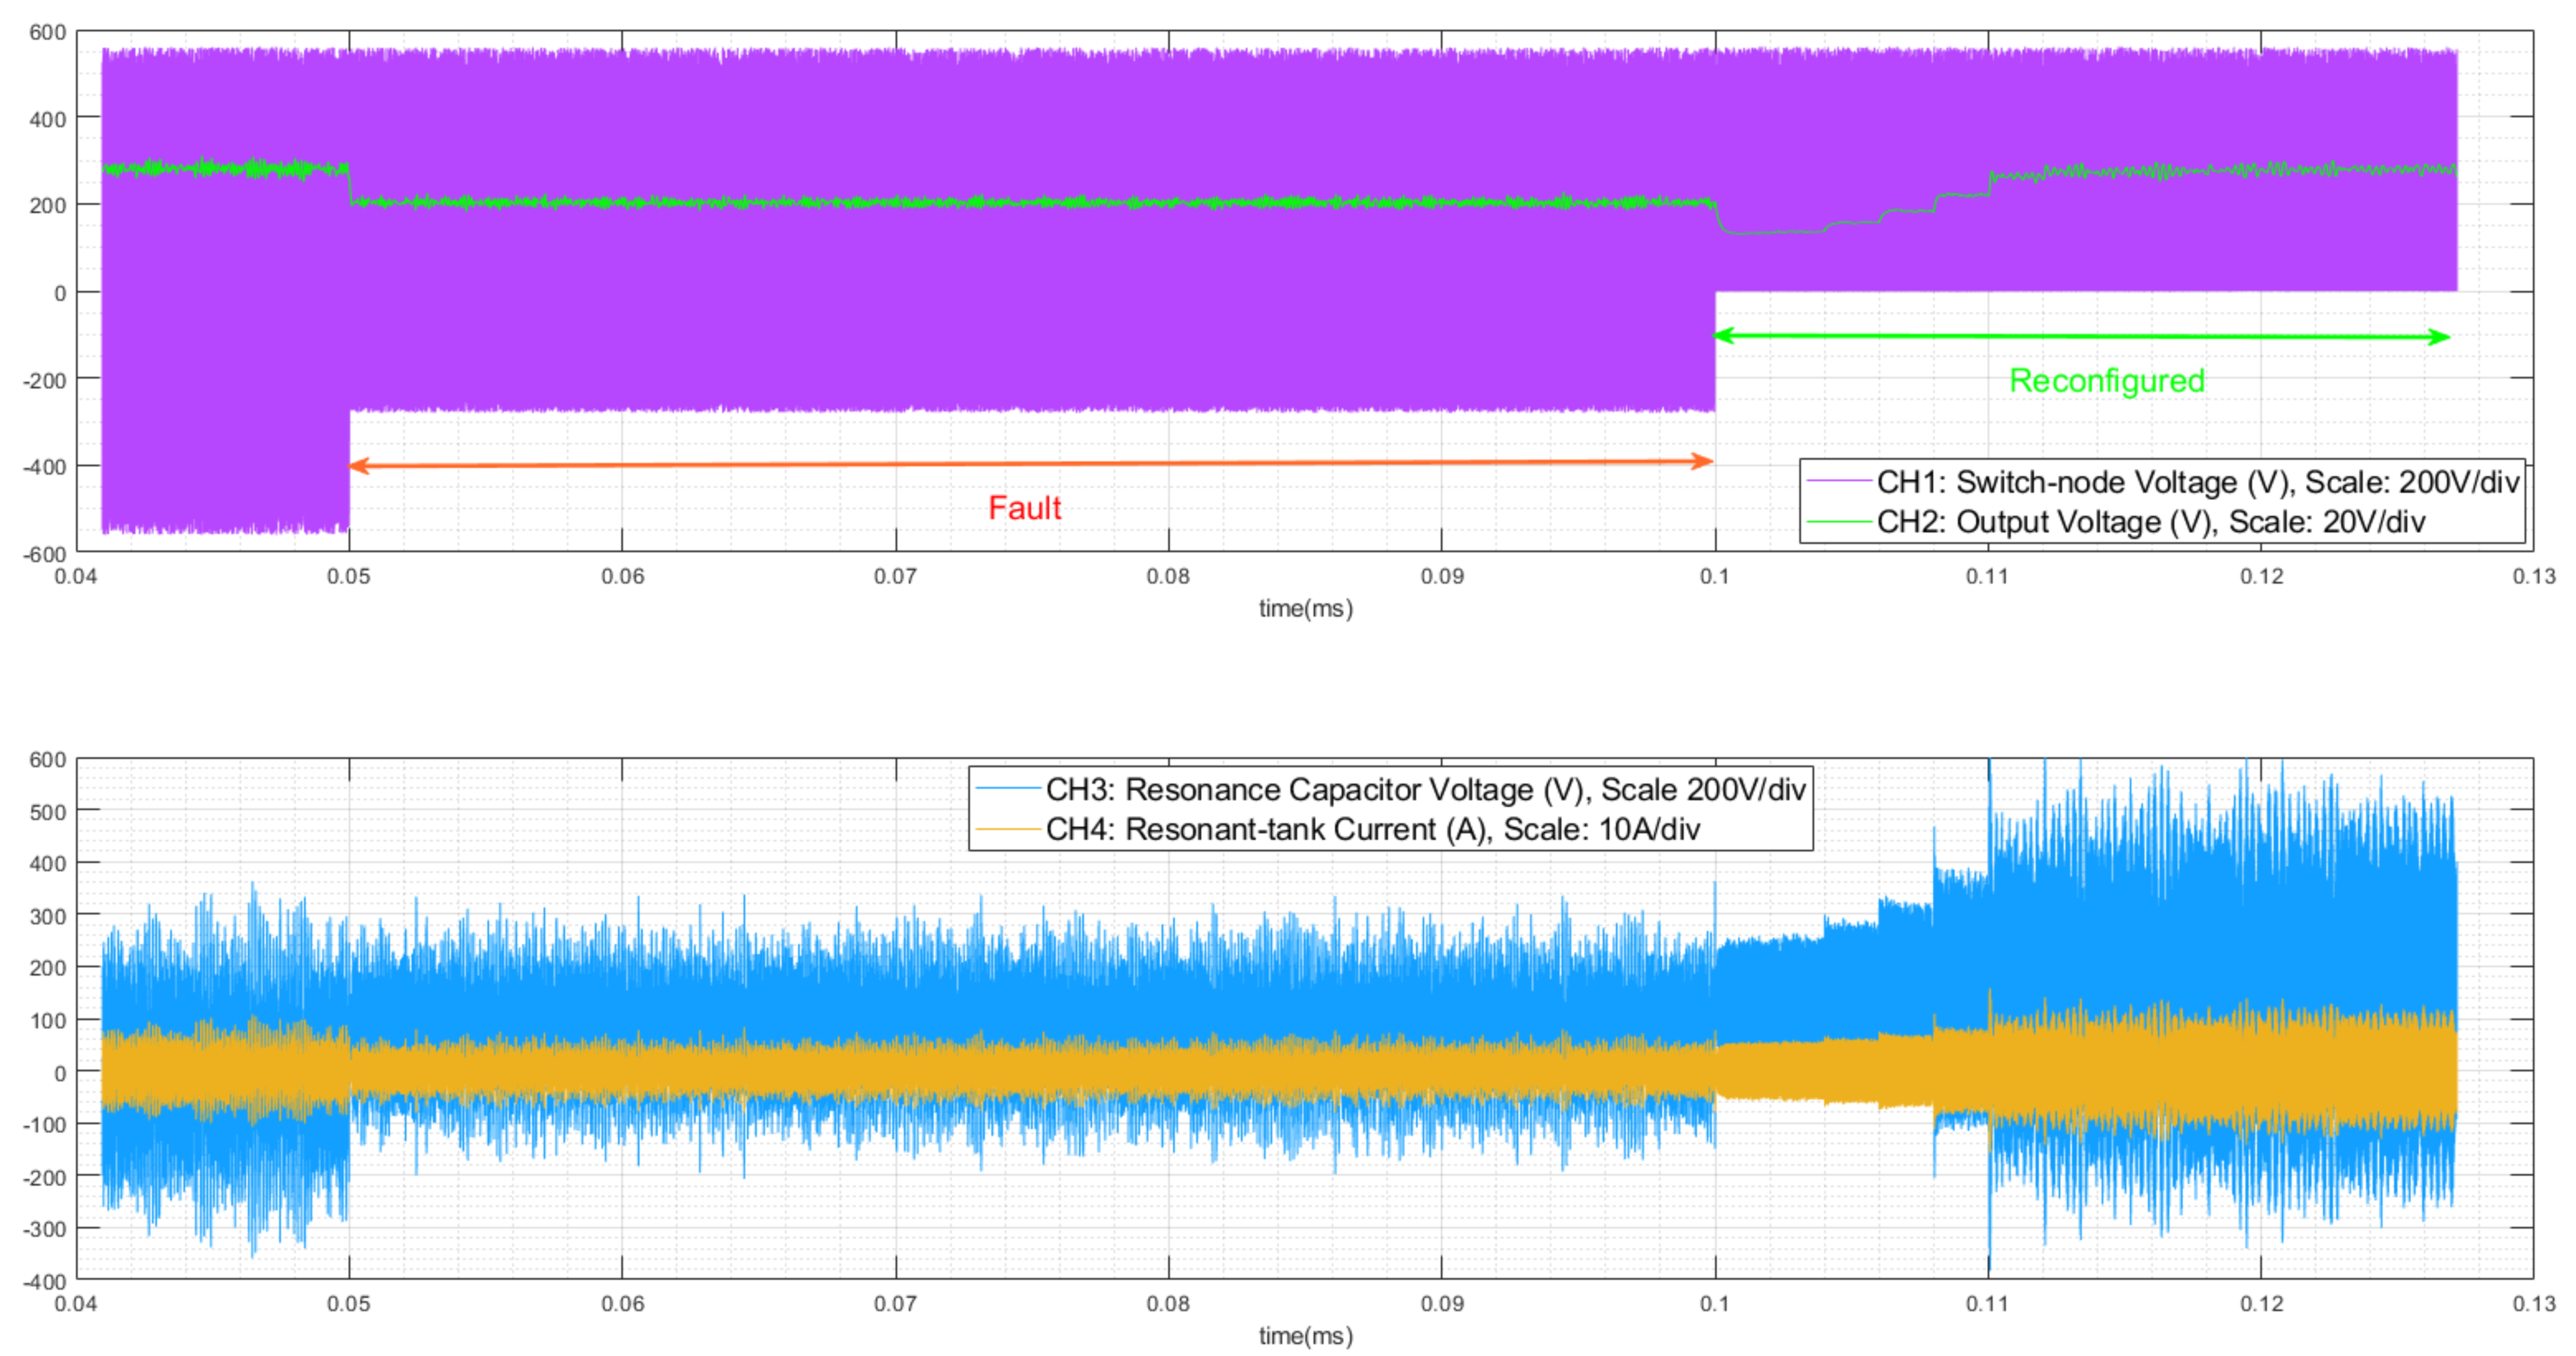Click the 0.11 tick on top x-axis
2576x1356 pixels.
click(x=1987, y=576)
